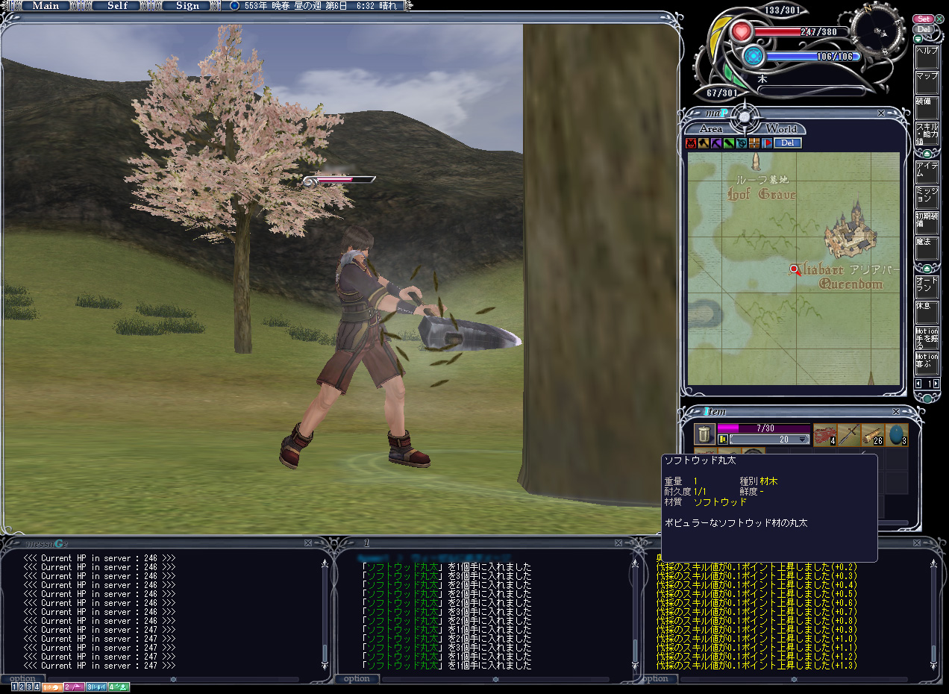Viewport: 949px width, 694px height.
Task: Collapse first shortcut group with green arrow
Action: (x=927, y=154)
